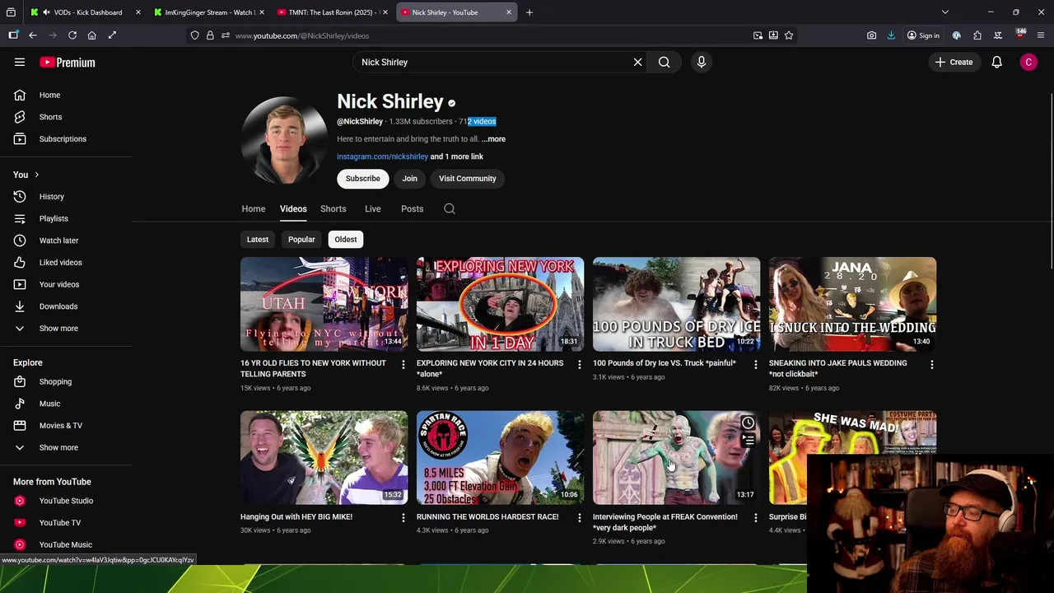The width and height of the screenshot is (1054, 593).
Task: Open options for Hanging Out with HEY BIG MIKE video
Action: (x=403, y=517)
